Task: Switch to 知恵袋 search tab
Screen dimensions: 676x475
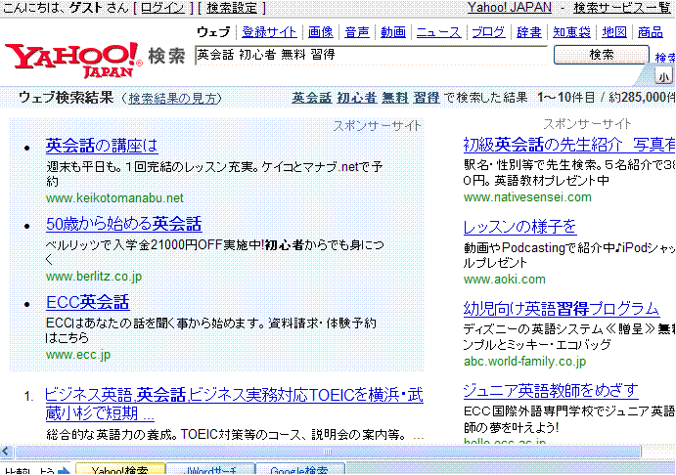Action: tap(571, 32)
